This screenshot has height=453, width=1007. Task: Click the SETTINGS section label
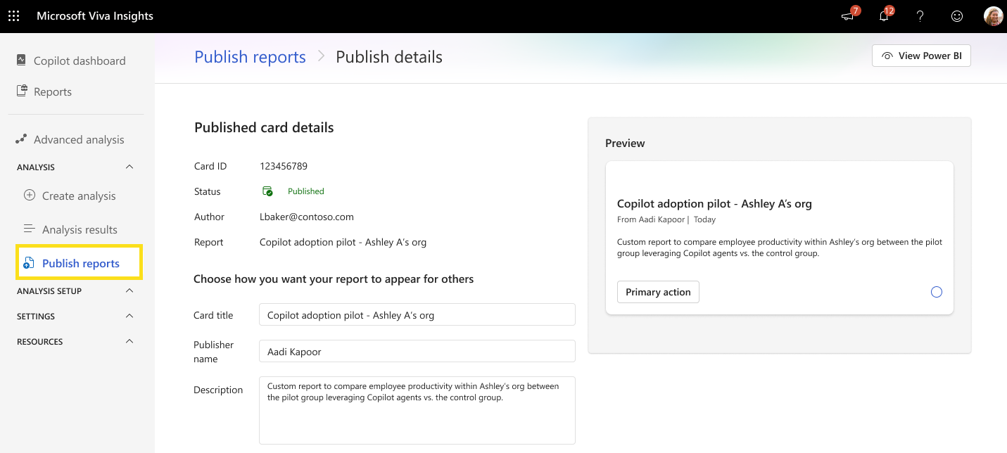coord(36,317)
